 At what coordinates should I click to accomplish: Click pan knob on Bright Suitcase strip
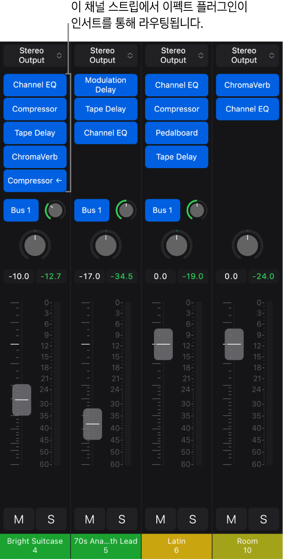[35, 245]
